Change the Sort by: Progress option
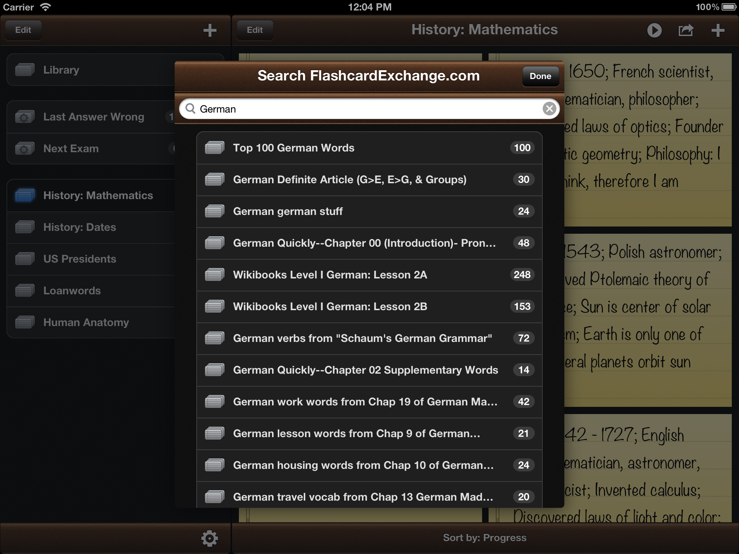The width and height of the screenshot is (739, 554). point(485,537)
